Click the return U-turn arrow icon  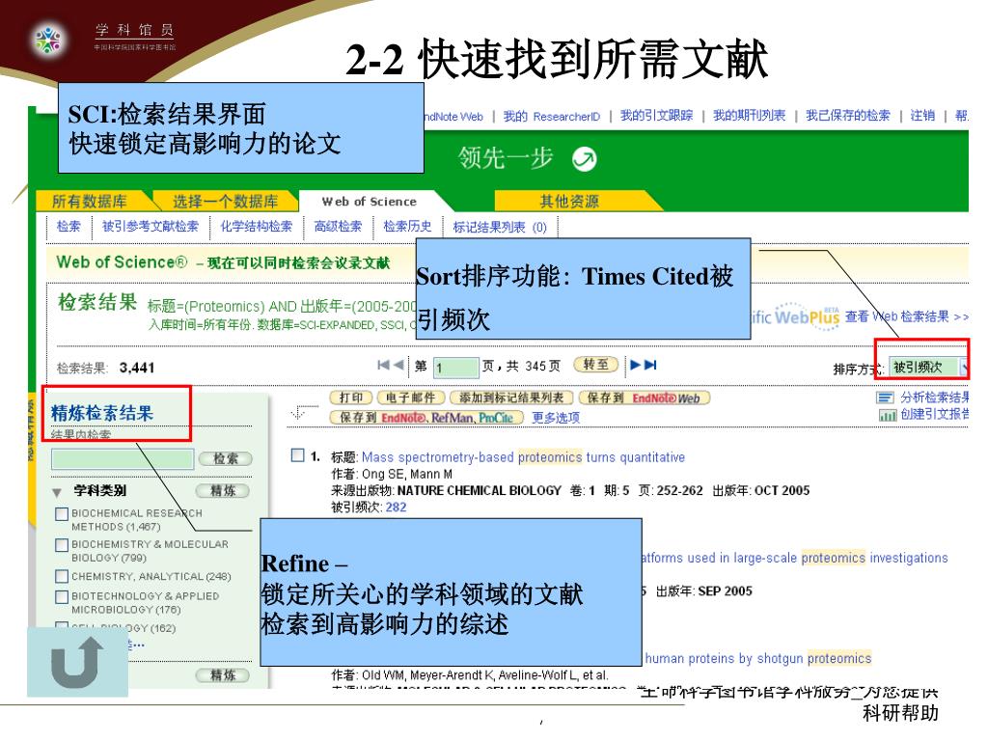[x=77, y=662]
